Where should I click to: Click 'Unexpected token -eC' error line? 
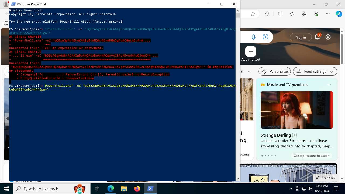coord(56,48)
